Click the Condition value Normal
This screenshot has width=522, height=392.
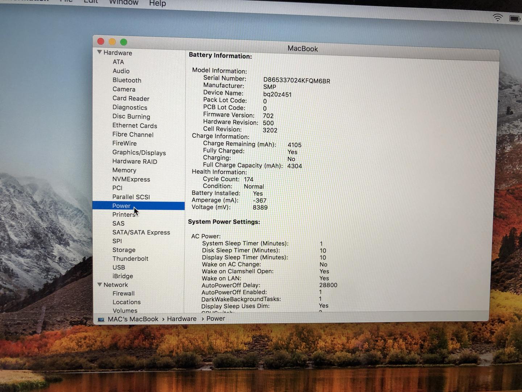254,187
